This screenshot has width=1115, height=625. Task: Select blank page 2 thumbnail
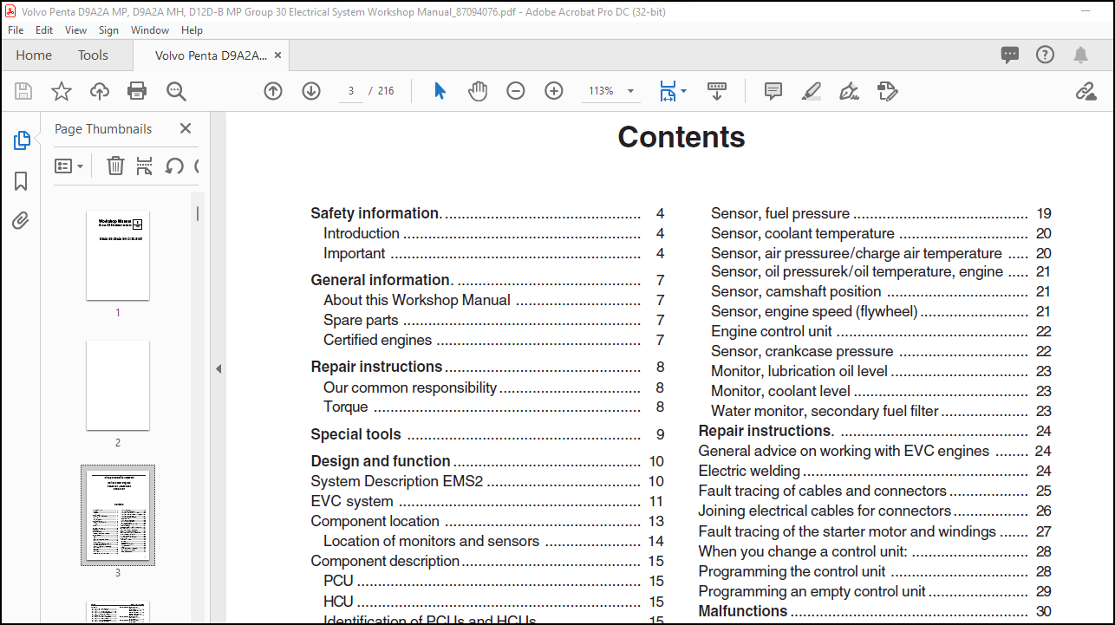118,386
